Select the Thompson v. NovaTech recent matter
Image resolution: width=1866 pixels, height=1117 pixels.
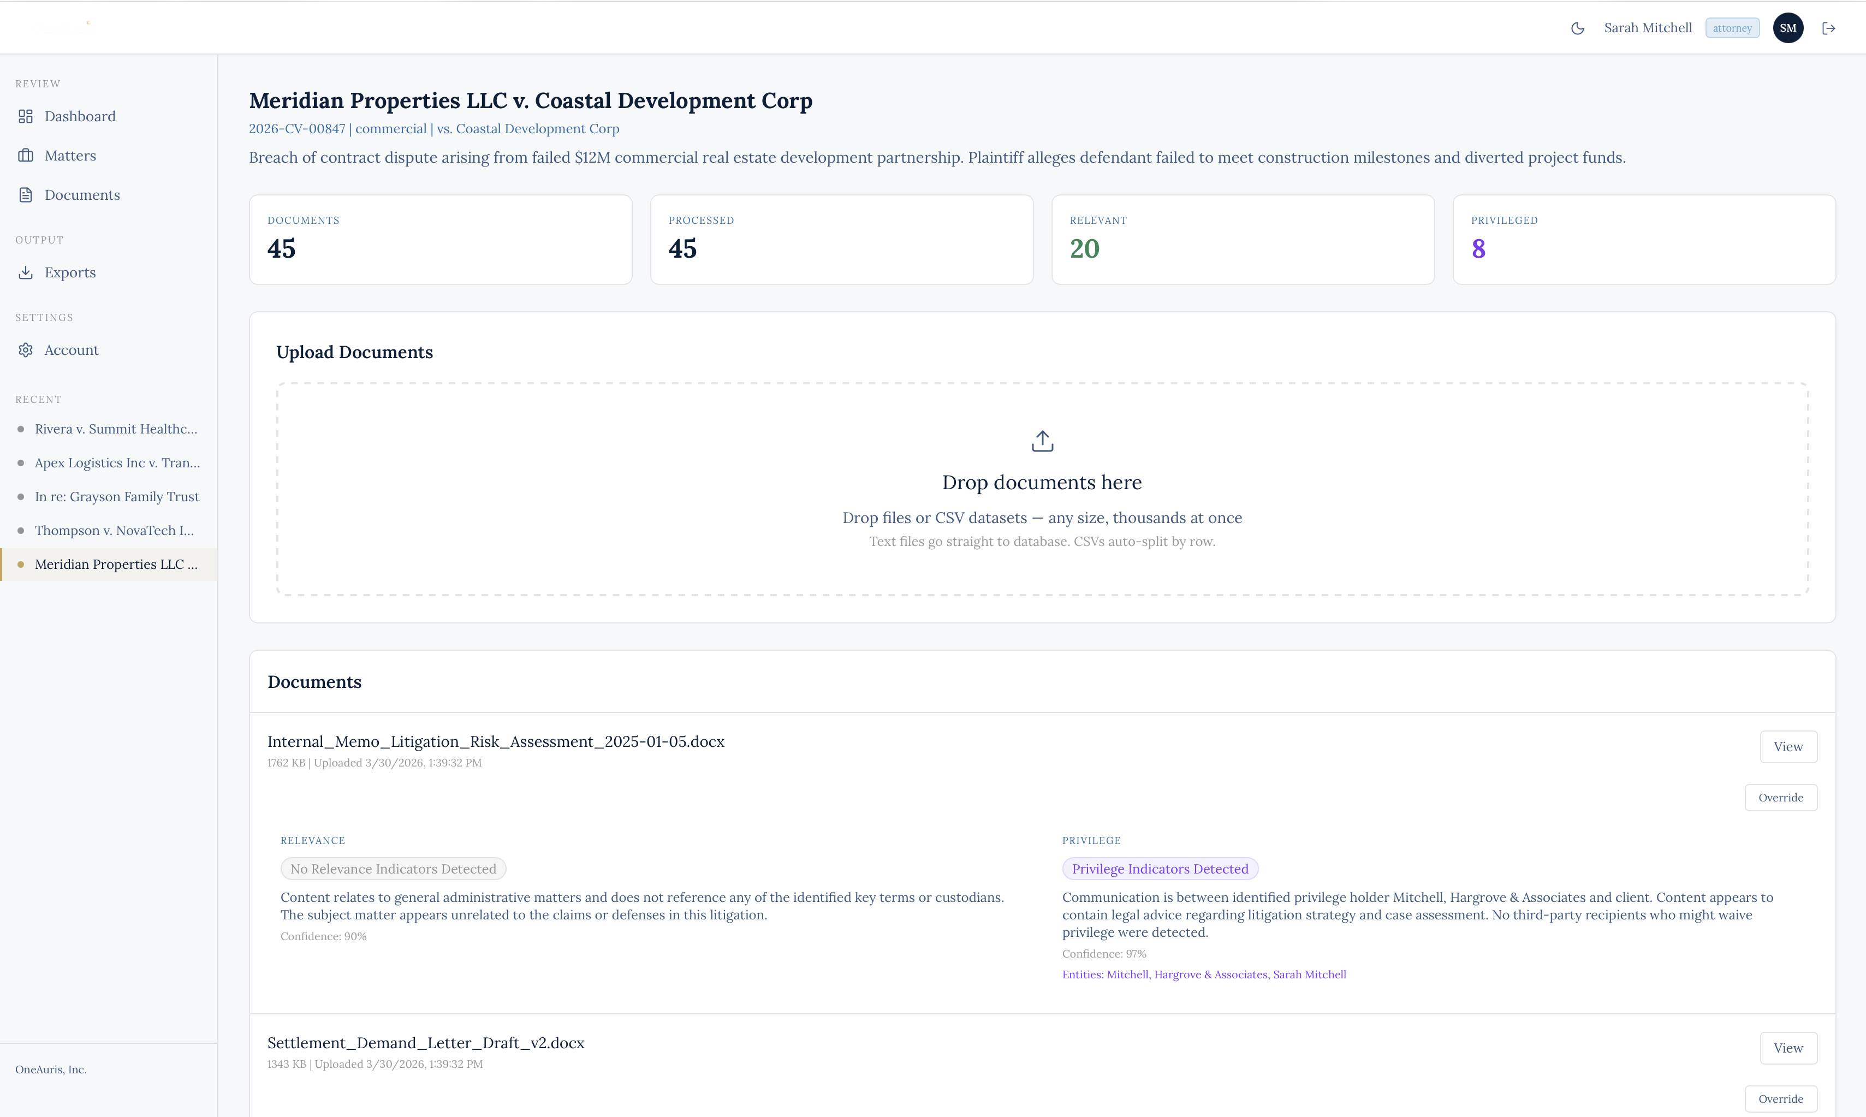(x=115, y=530)
